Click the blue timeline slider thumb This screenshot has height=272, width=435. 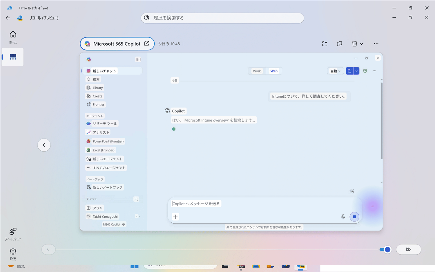click(387, 249)
